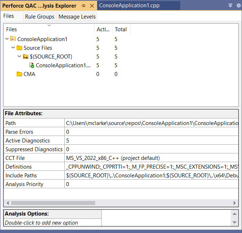Click the ${SOURCE_ROOT} linked folder icon
This screenshot has width=242, height=233.
pyautogui.click(x=25, y=57)
